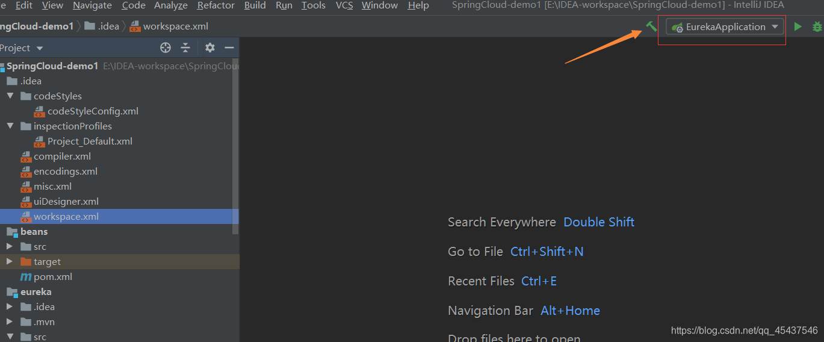
Task: Open Project panel settings gear
Action: pyautogui.click(x=209, y=48)
